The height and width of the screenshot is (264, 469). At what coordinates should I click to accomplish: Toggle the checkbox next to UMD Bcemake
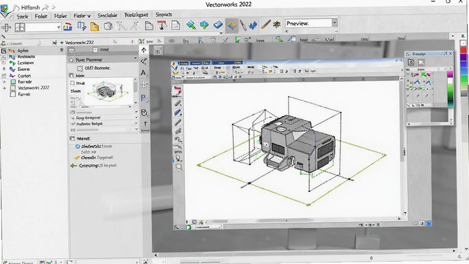[80, 68]
